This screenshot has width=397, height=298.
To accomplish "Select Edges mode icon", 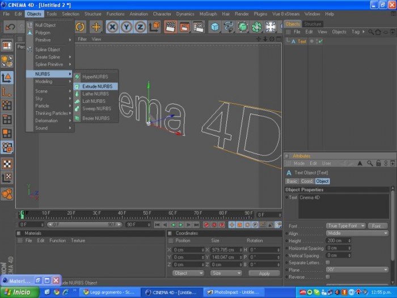I will pyautogui.click(x=7, y=119).
